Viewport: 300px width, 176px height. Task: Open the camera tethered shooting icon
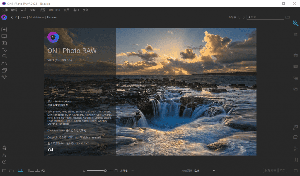(x=4, y=43)
